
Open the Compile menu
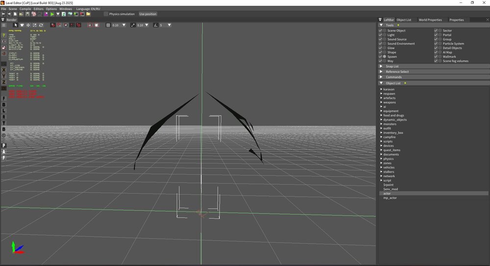tap(25, 9)
